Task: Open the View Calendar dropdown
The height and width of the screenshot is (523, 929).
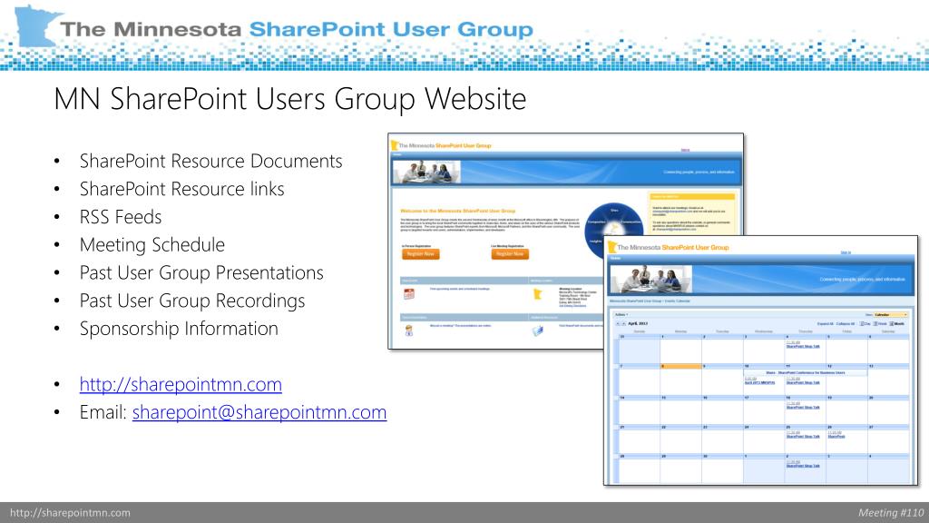Action: click(x=891, y=314)
